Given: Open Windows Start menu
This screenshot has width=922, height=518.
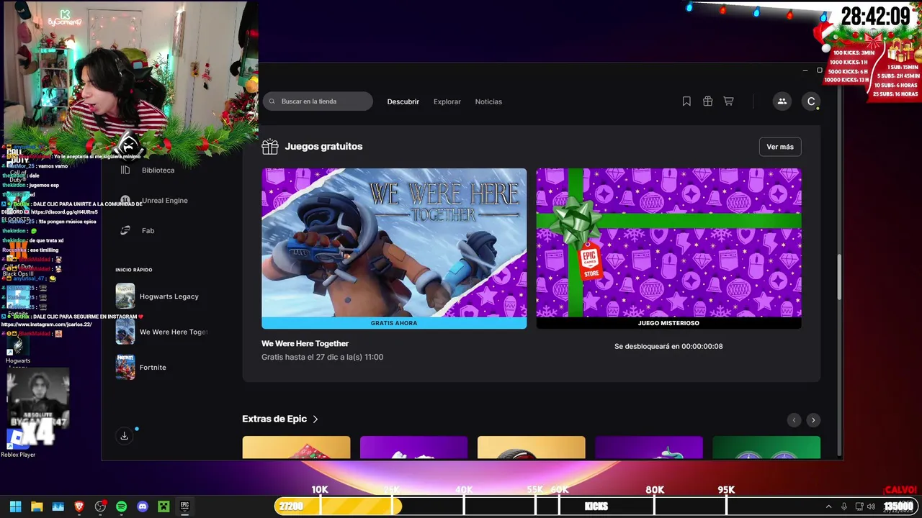Looking at the screenshot, I should (x=15, y=506).
